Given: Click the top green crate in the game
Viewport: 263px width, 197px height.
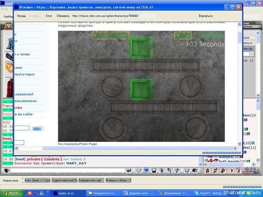Looking at the screenshot, I should (x=141, y=48).
